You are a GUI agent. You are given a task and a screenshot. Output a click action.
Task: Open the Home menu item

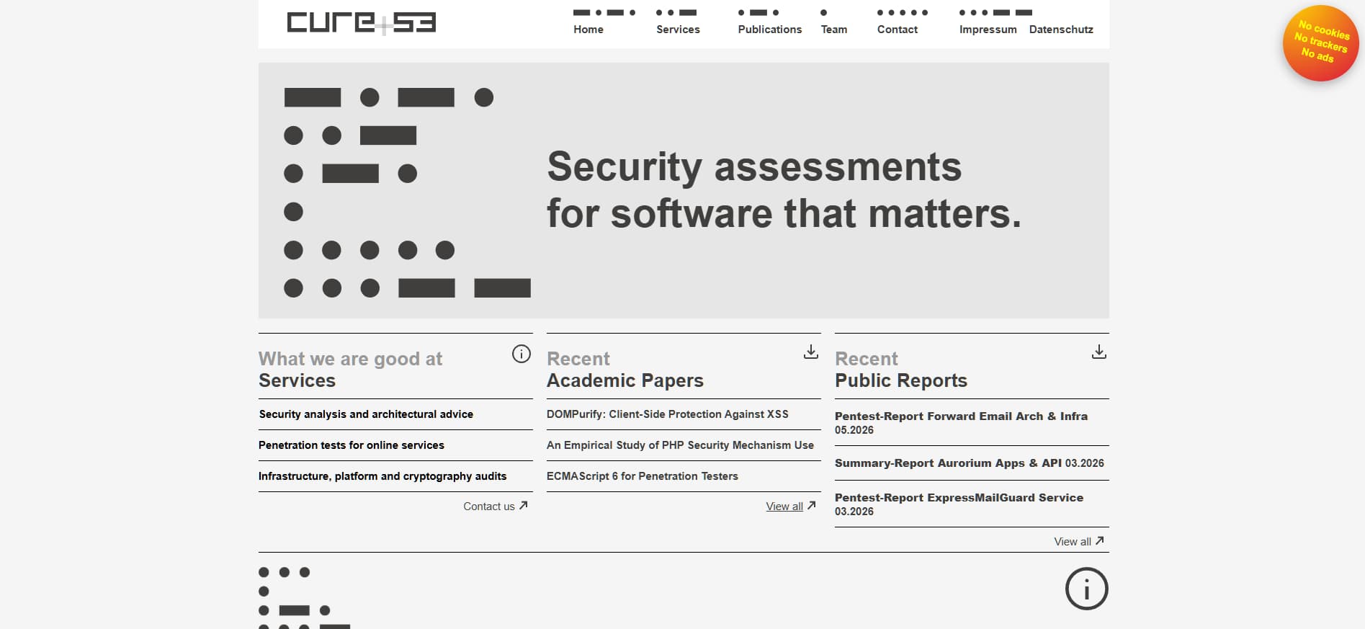coord(588,30)
